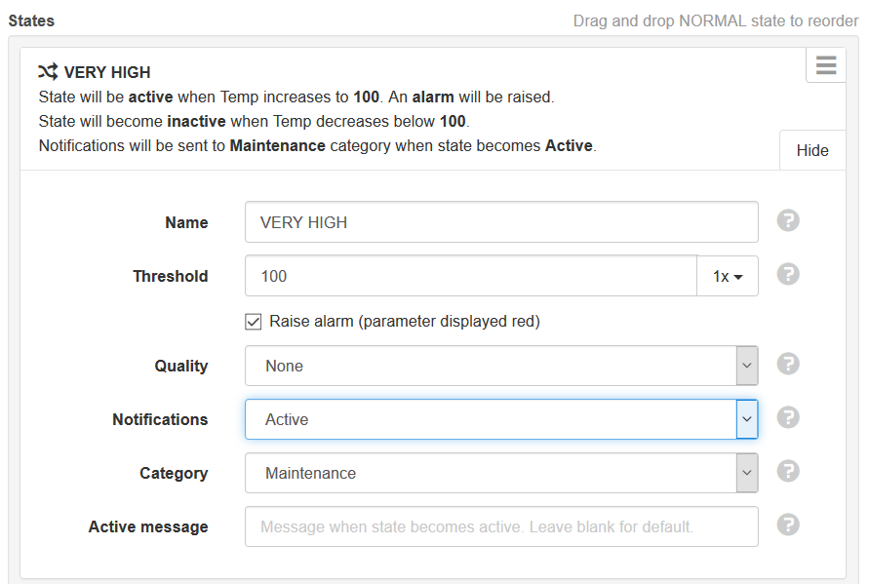Open help icon for Notifications field
Screen dimensions: 869x584
click(787, 418)
